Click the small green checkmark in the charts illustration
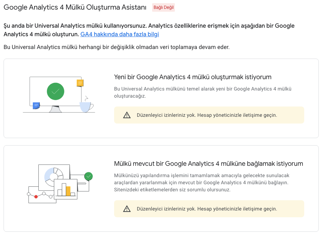The image size is (322, 235). pos(88,176)
